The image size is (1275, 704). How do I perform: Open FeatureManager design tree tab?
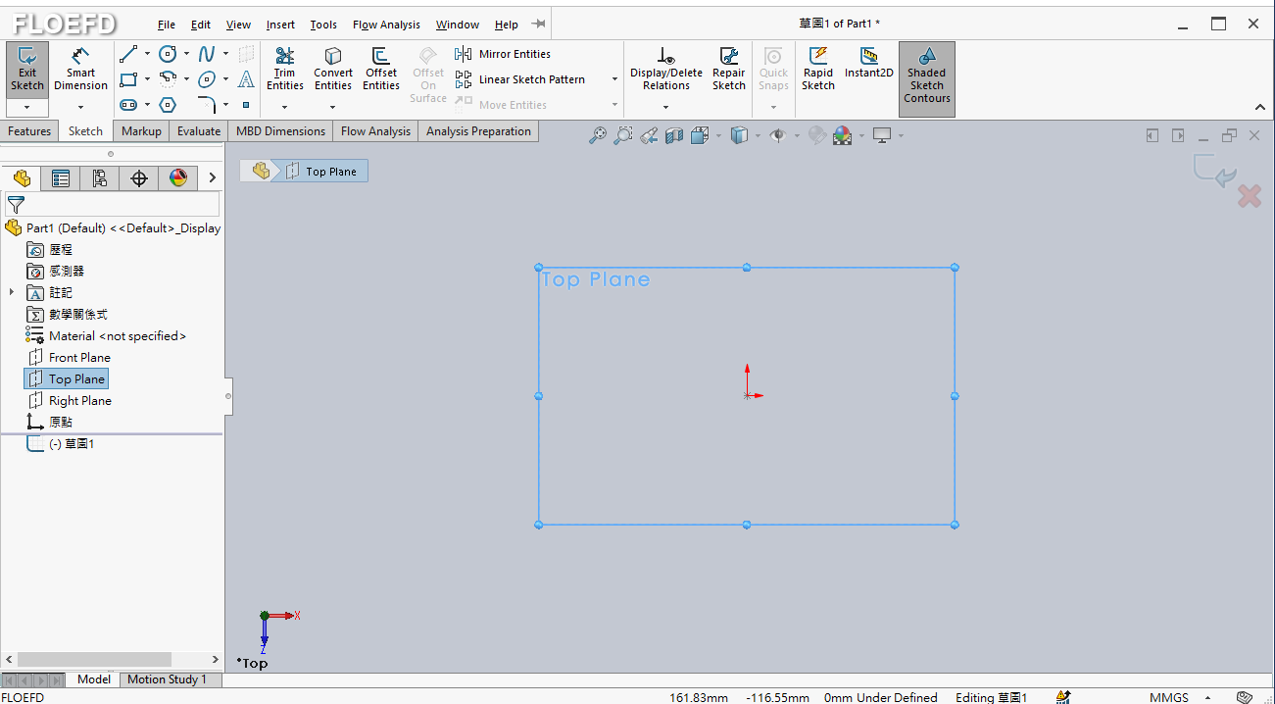click(x=22, y=177)
